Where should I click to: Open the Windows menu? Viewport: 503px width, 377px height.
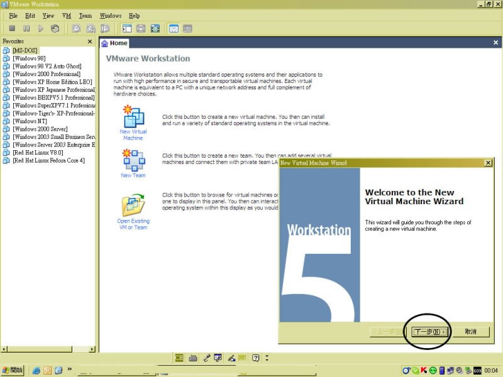(x=111, y=16)
